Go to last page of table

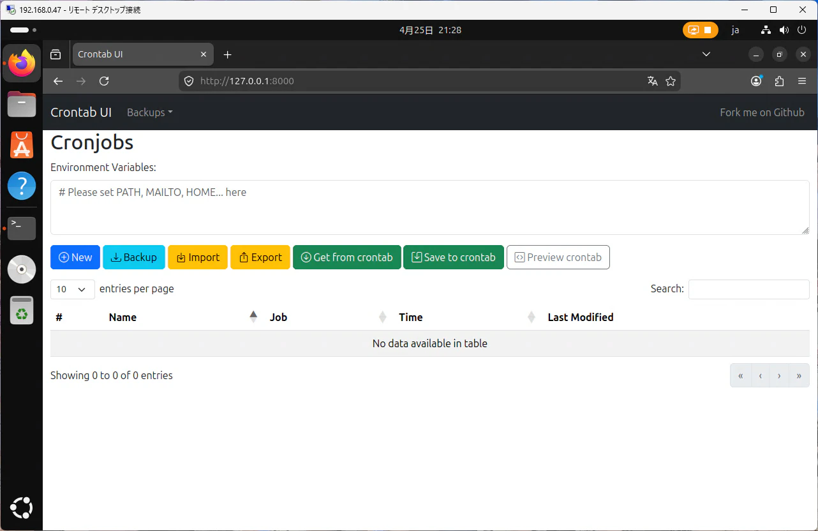(x=799, y=375)
